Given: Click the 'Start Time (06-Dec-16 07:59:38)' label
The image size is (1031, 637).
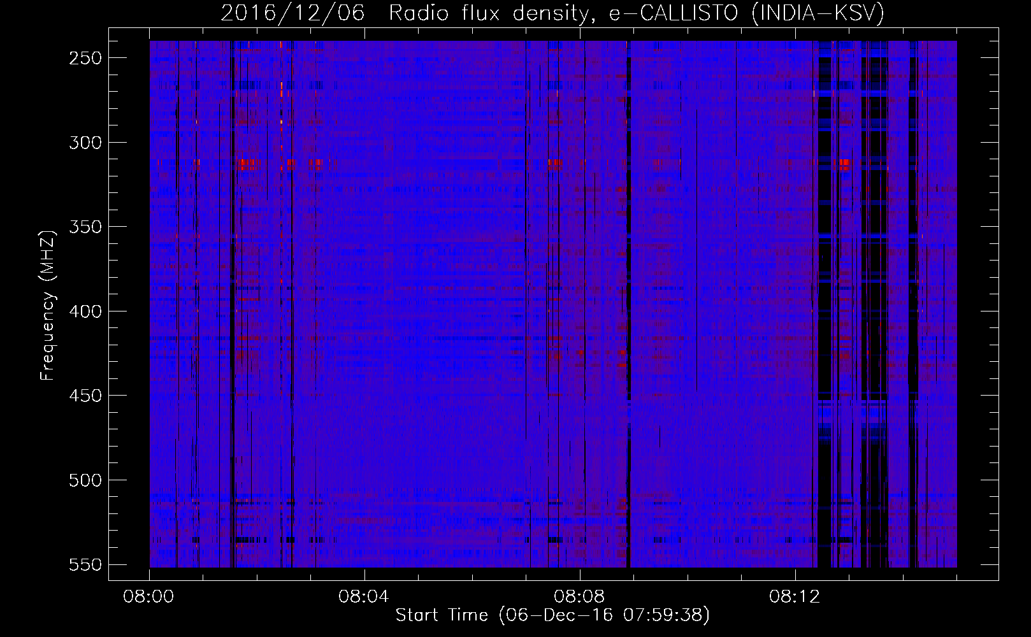Looking at the screenshot, I should (552, 615).
